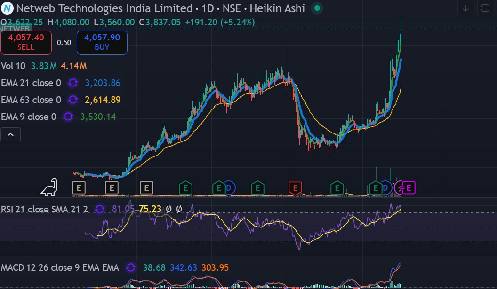
Task: Click the RSI value 81.05
Action: pos(123,209)
